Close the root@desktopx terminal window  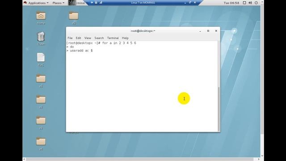click(x=216, y=31)
